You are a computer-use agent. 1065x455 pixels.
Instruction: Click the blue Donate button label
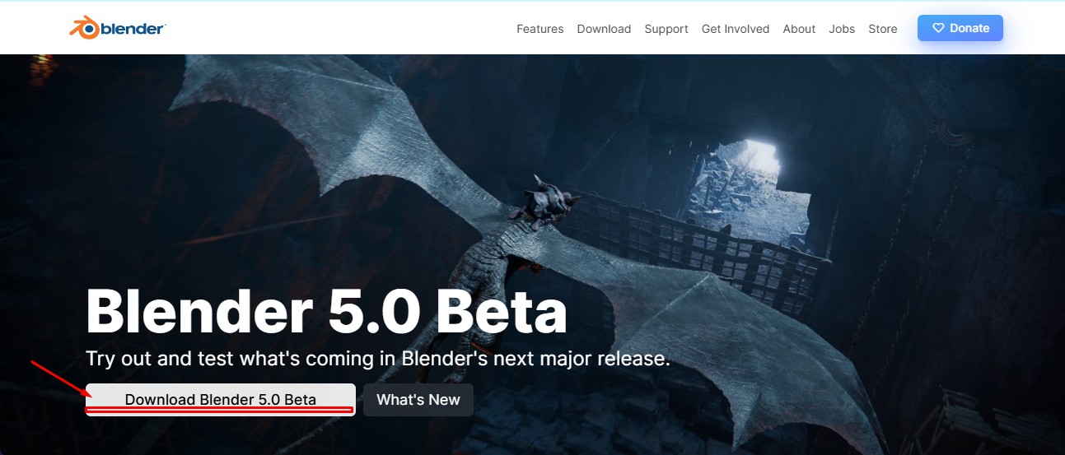click(969, 28)
